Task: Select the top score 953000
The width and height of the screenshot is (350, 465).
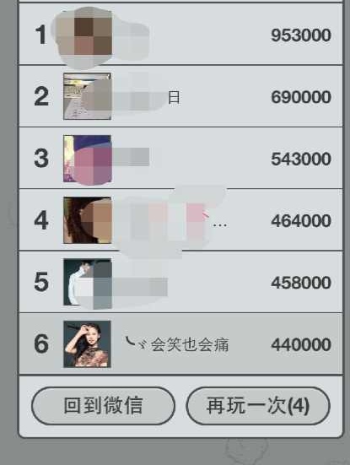Action: pyautogui.click(x=301, y=35)
